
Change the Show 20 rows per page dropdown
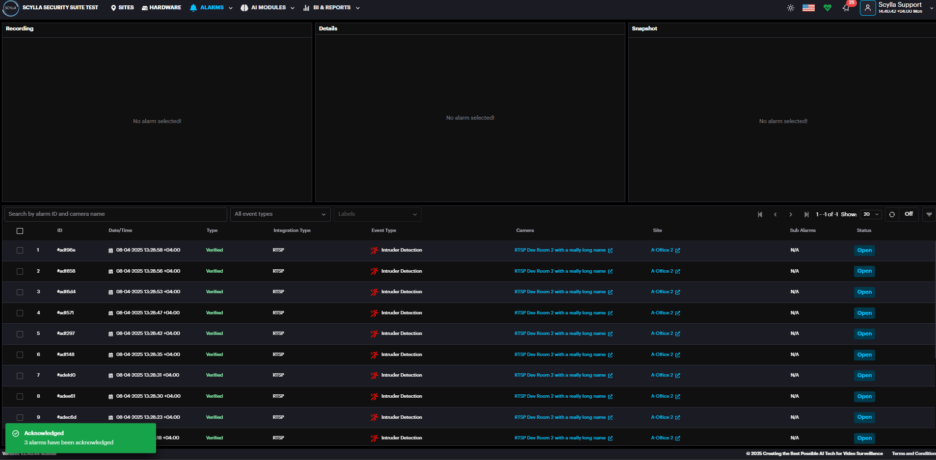(x=870, y=214)
